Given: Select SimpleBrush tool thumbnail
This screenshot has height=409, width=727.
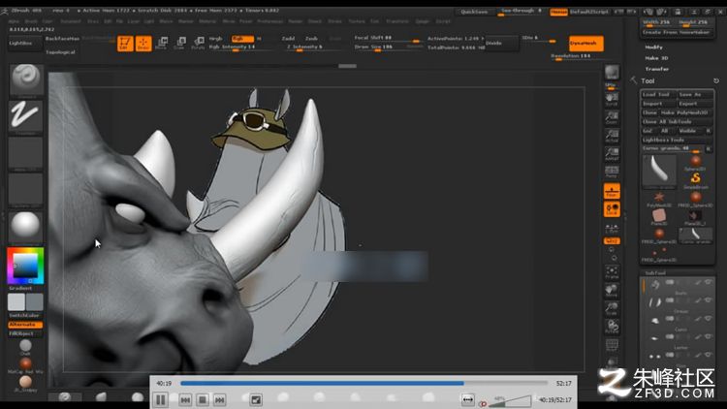Looking at the screenshot, I should click(695, 180).
